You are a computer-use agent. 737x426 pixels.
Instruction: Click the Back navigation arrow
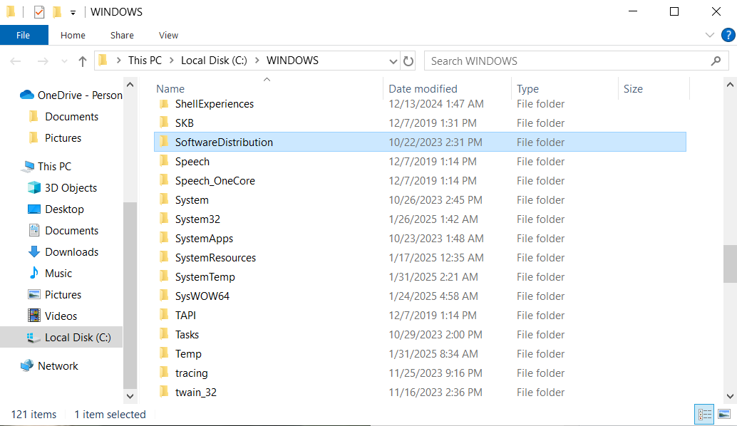pos(16,61)
